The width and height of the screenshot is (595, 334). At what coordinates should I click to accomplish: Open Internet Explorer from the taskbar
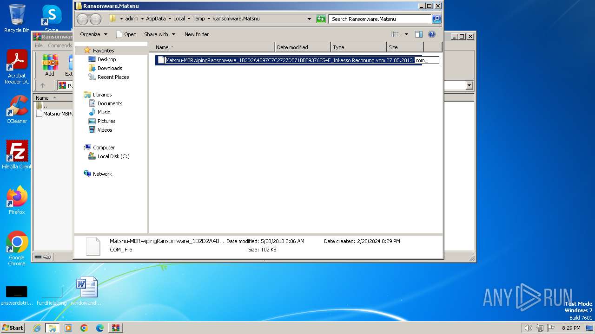[37, 328]
